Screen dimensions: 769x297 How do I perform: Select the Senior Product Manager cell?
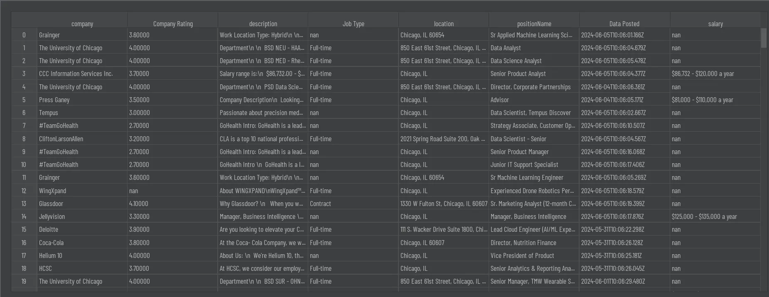(x=534, y=152)
